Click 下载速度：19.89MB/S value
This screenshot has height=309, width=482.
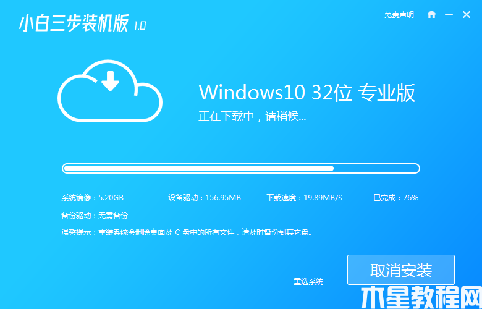304,197
